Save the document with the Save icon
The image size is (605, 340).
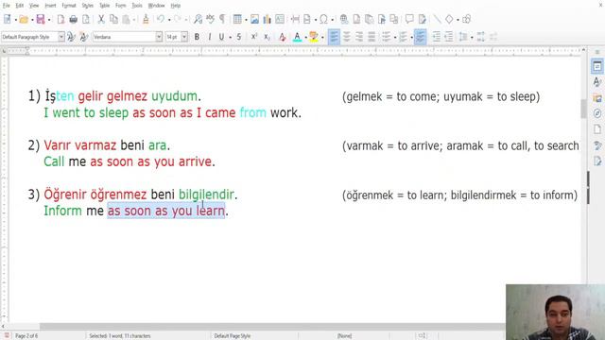pos(40,19)
